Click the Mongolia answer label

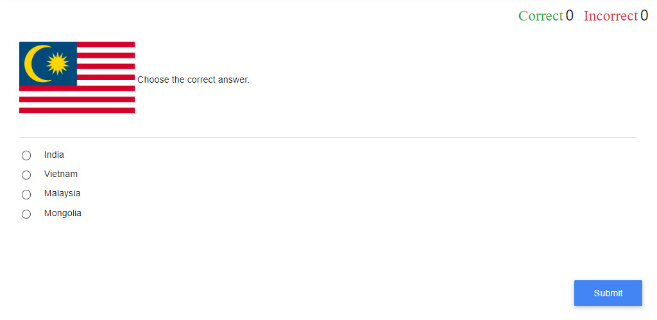(x=63, y=213)
